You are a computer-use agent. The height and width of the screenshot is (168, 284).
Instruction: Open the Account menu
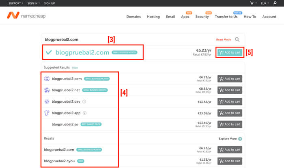269,17
